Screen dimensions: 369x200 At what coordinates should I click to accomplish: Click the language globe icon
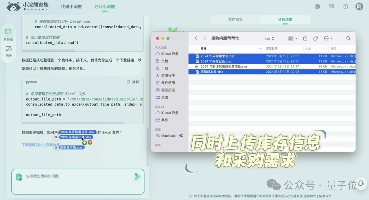pyautogui.click(x=317, y=6)
